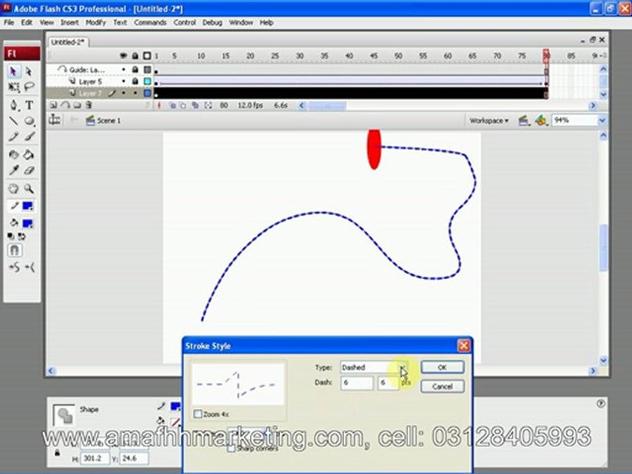This screenshot has height=474, width=632.
Task: Click the Straighten option in toolbox
Action: (x=30, y=267)
